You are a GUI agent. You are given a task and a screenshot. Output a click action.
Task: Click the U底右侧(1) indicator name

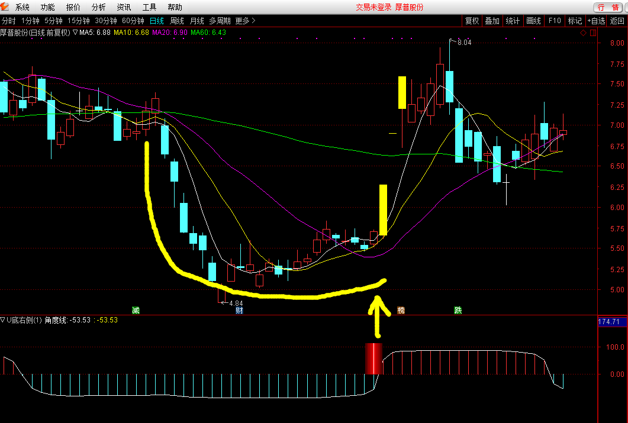[x=24, y=320]
